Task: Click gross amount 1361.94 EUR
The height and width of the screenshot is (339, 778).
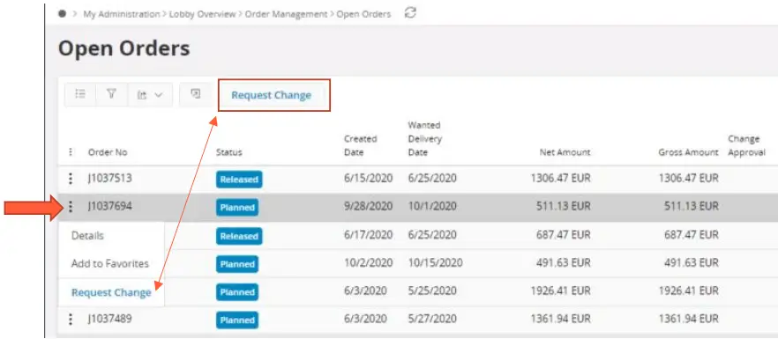Action: [688, 319]
